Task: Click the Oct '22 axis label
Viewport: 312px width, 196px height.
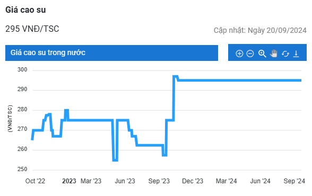Action: 35,181
